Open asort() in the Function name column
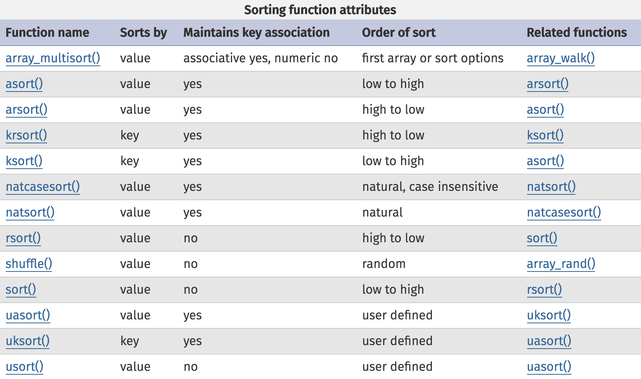This screenshot has height=379, width=641. tap(24, 84)
